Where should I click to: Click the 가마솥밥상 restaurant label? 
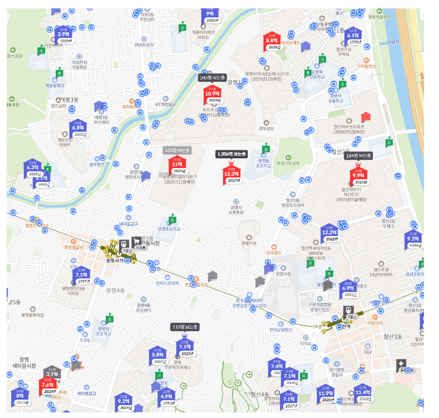tap(366, 66)
